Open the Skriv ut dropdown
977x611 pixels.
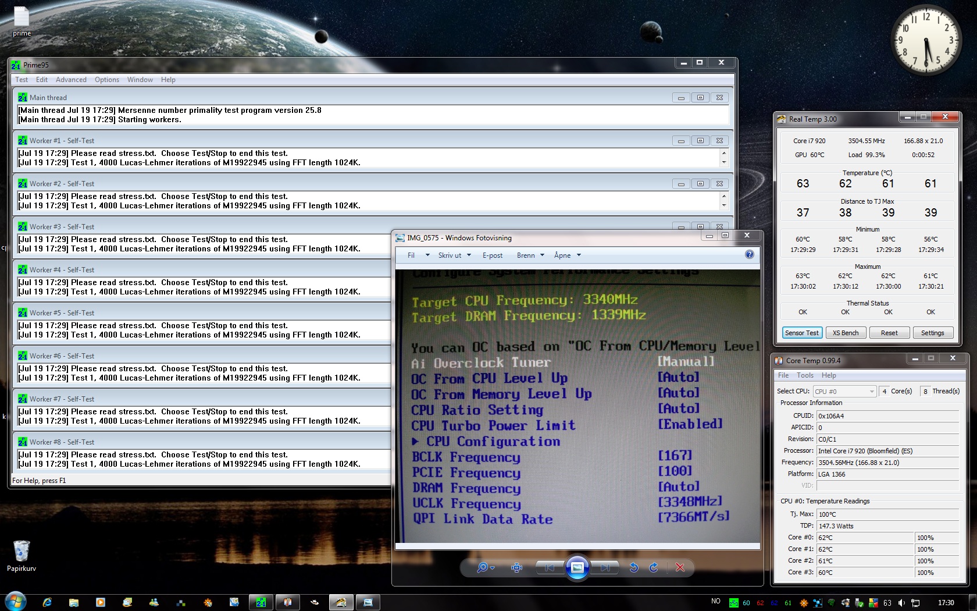454,255
